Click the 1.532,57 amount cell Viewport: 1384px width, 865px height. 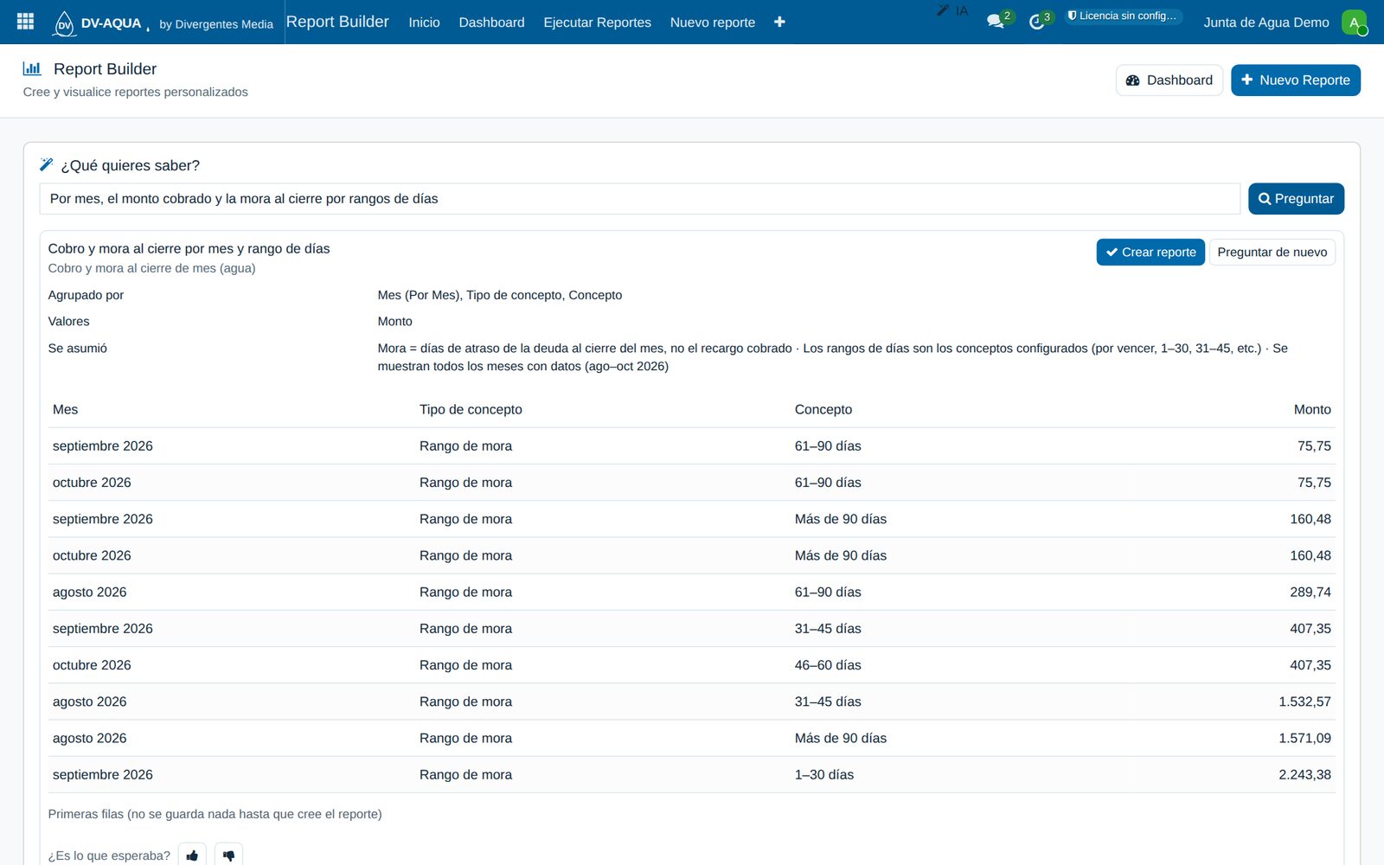[x=1304, y=702]
